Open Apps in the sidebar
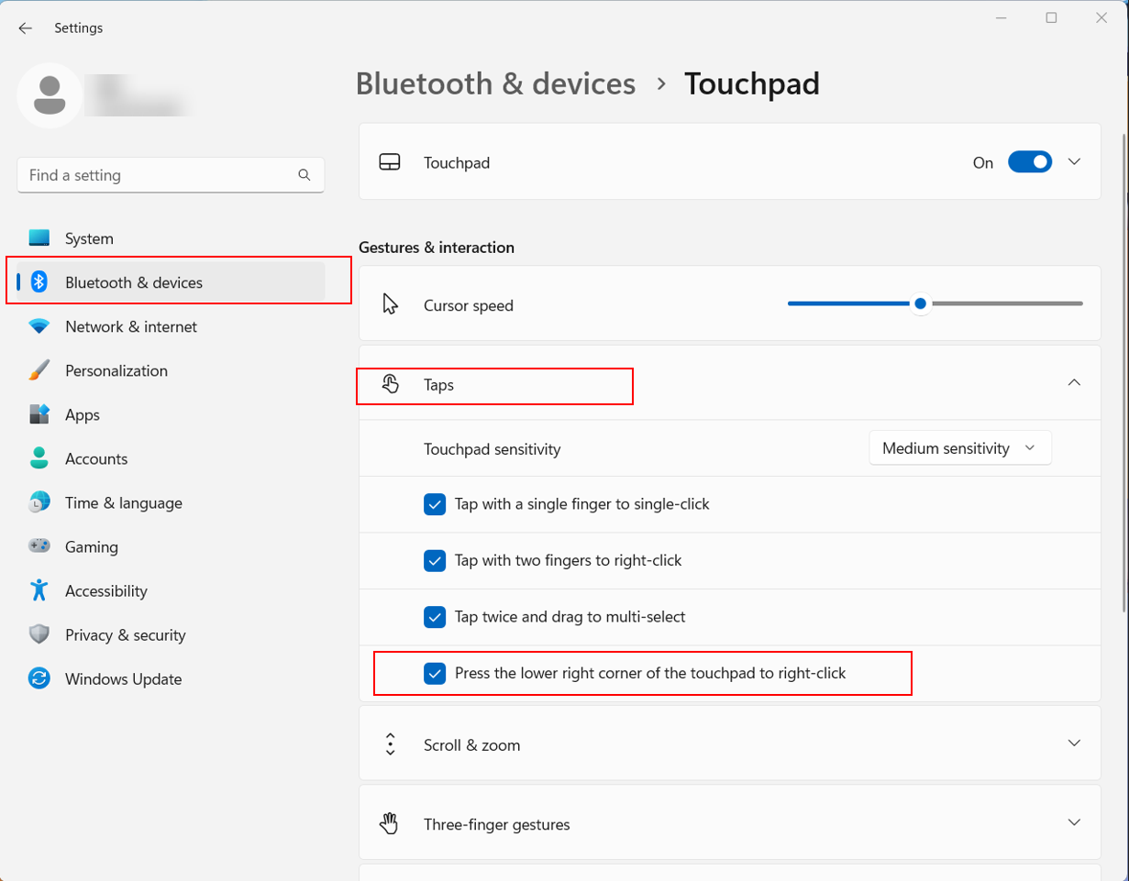 [83, 415]
